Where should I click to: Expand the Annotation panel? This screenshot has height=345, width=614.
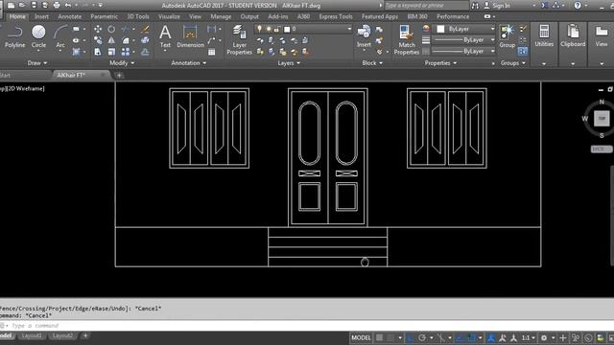coord(188,62)
